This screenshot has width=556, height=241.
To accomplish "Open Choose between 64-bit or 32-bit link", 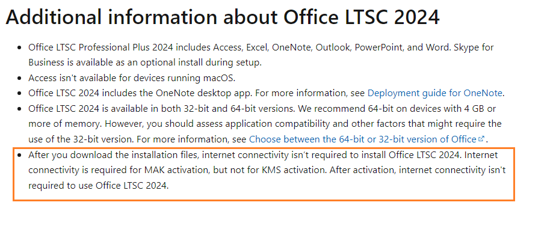I will (362, 139).
